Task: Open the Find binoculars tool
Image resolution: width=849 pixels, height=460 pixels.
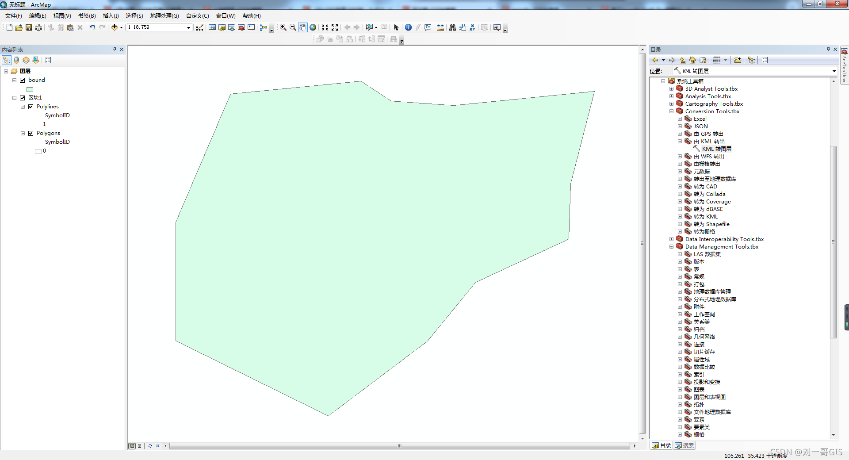Action: pyautogui.click(x=452, y=27)
